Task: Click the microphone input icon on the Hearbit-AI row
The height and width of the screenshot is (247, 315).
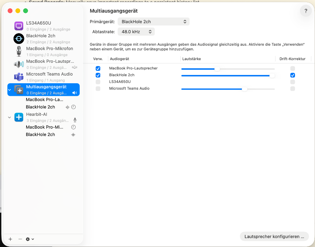Action: tap(75, 120)
